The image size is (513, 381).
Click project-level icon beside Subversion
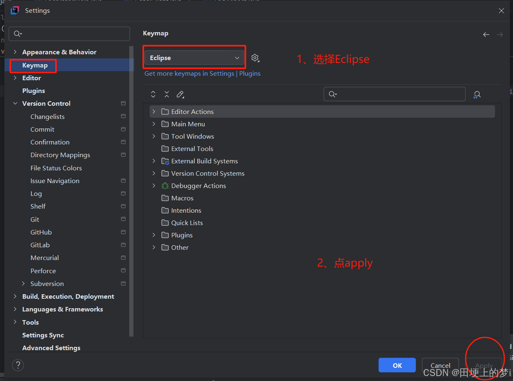pos(123,283)
